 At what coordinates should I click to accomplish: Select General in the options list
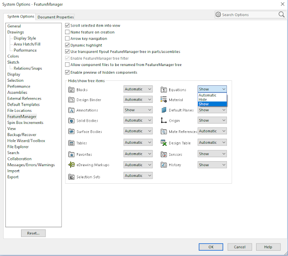coord(14,26)
